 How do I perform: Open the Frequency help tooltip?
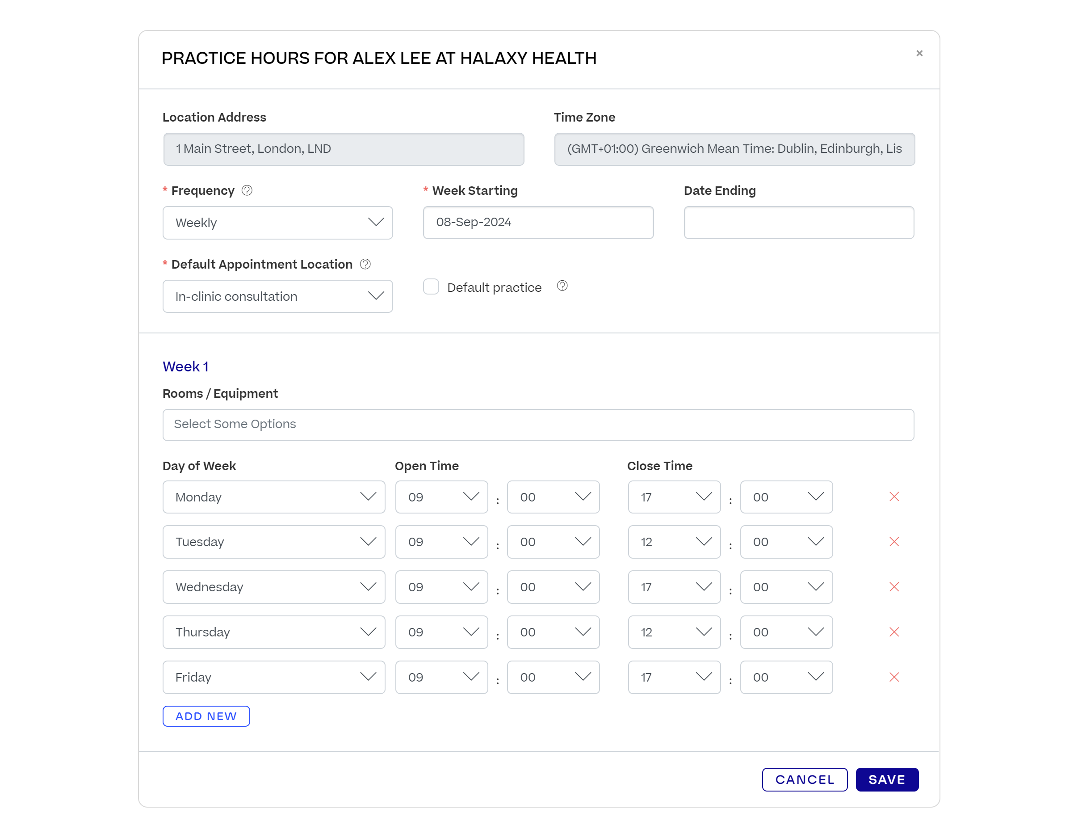(247, 190)
